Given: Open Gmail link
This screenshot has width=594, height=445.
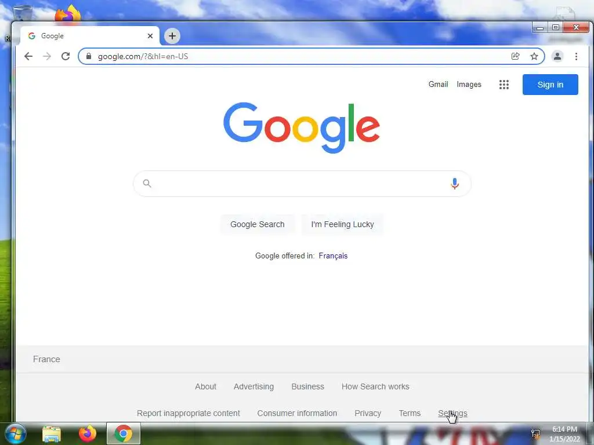Looking at the screenshot, I should click(438, 85).
